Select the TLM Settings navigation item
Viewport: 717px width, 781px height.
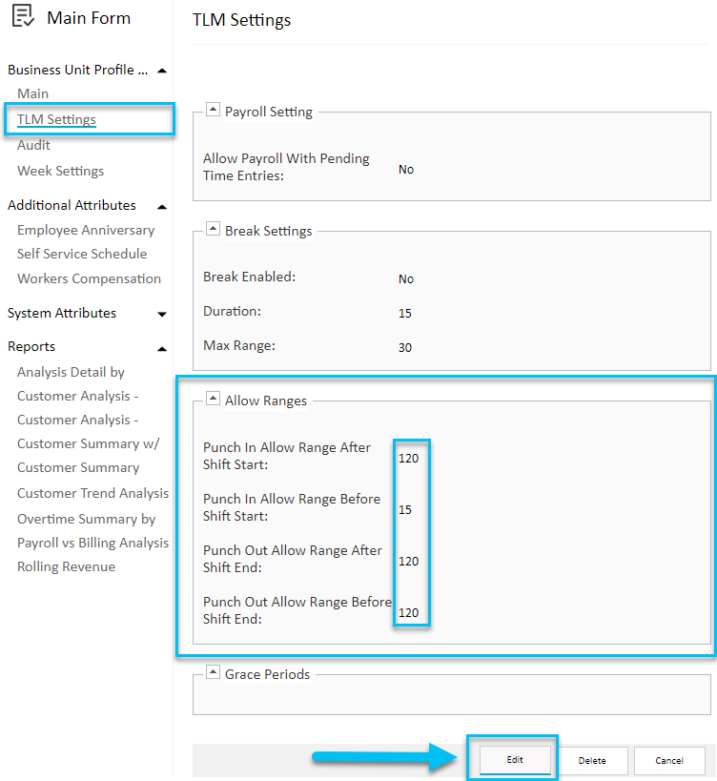tap(54, 119)
